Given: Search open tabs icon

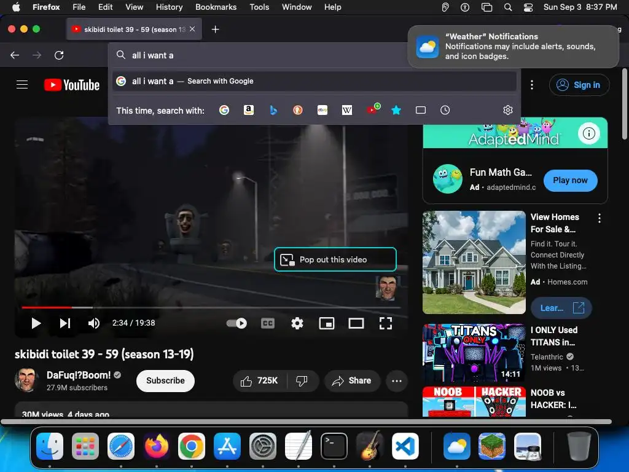Looking at the screenshot, I should tap(420, 110).
